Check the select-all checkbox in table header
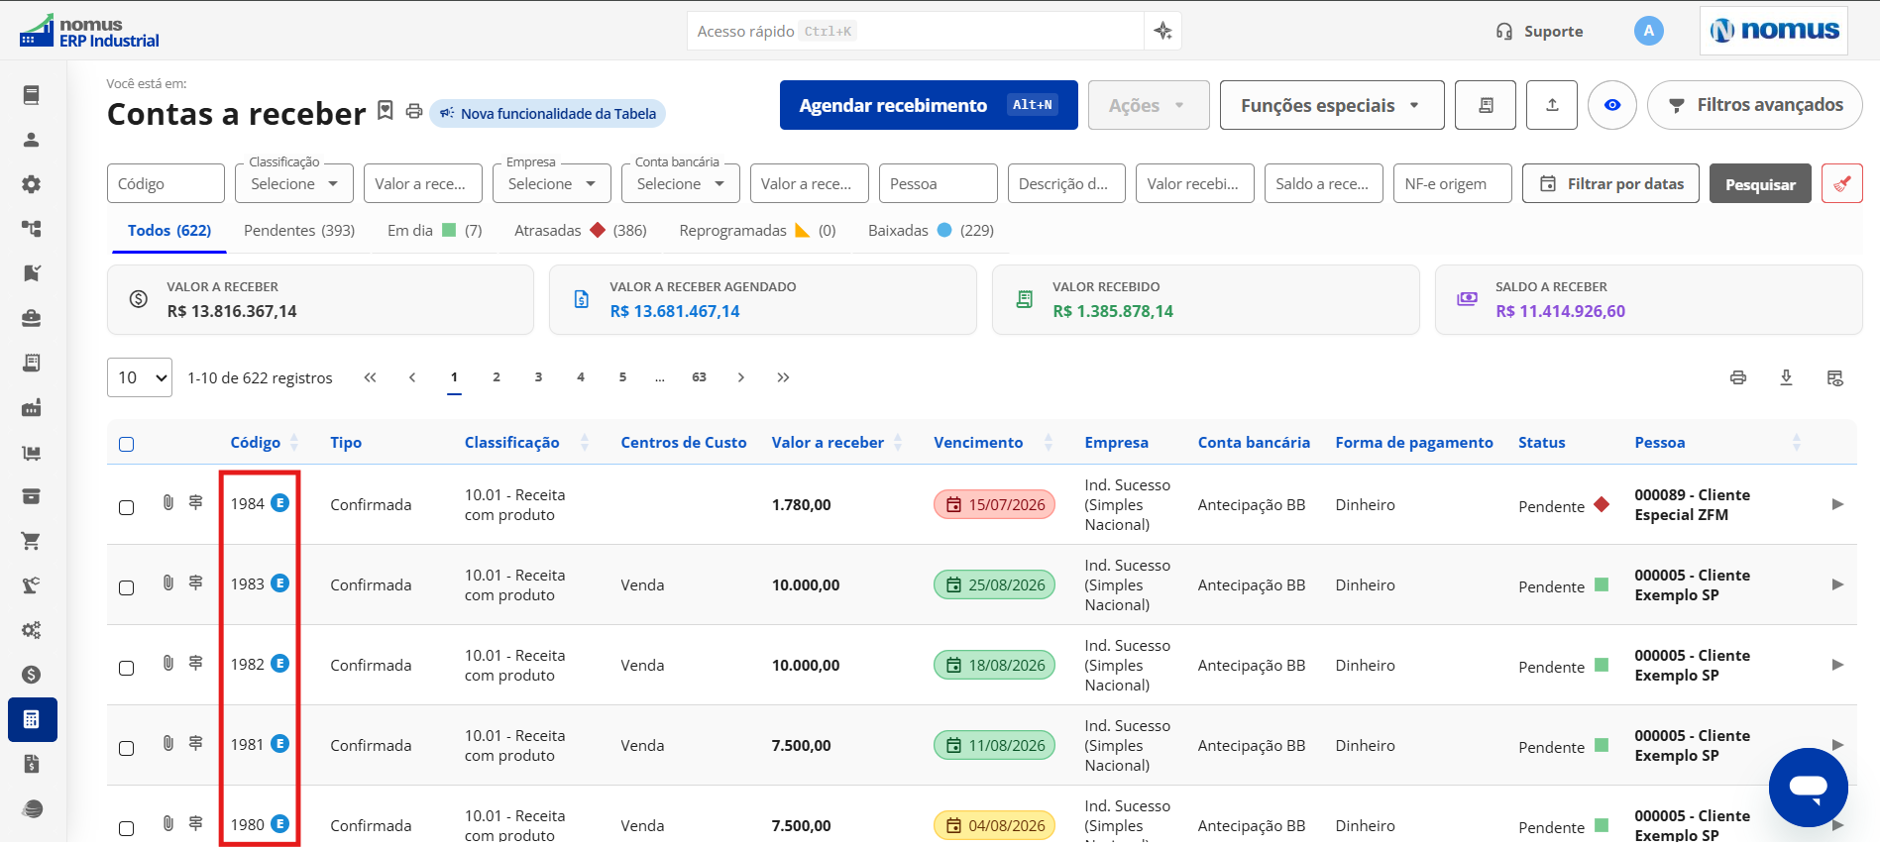This screenshot has height=847, width=1880. click(127, 444)
